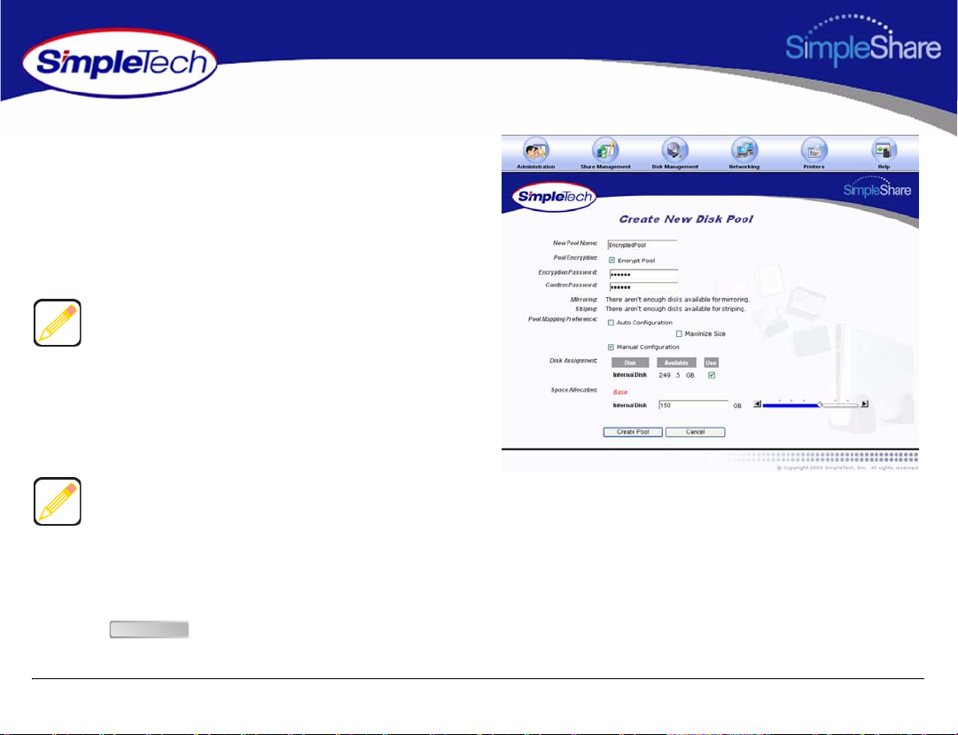This screenshot has height=735, width=958.
Task: Click the New Pool Name field
Action: (x=643, y=245)
